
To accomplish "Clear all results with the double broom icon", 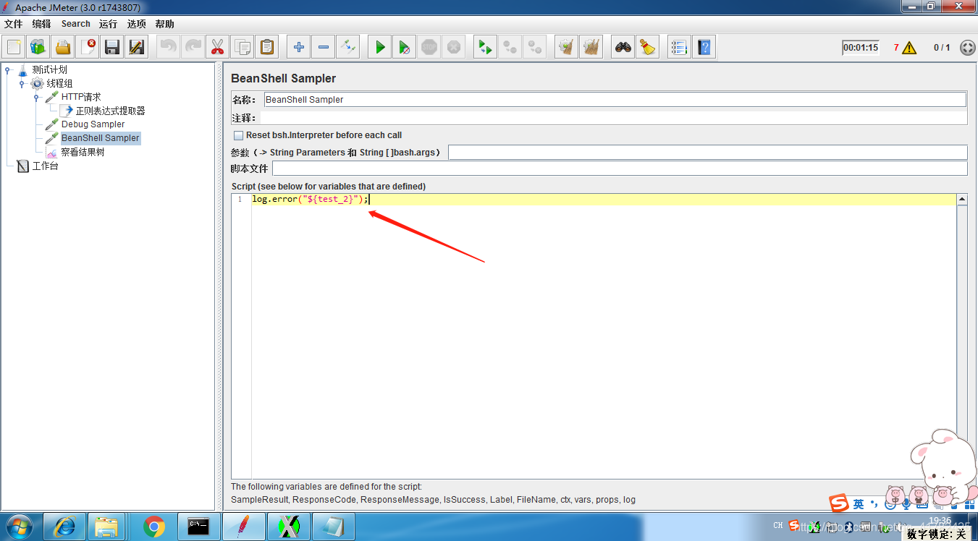I will click(x=591, y=48).
